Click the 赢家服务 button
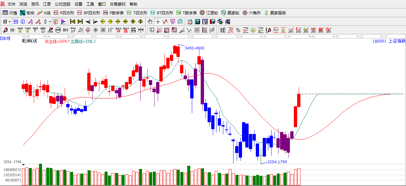Viewport: 406px width, 186px height. point(275,13)
